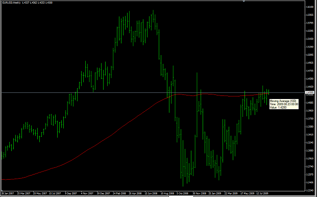This screenshot has width=319, height=197.
Task: Click the 1.4590 price scale label
Action: coord(310,79)
